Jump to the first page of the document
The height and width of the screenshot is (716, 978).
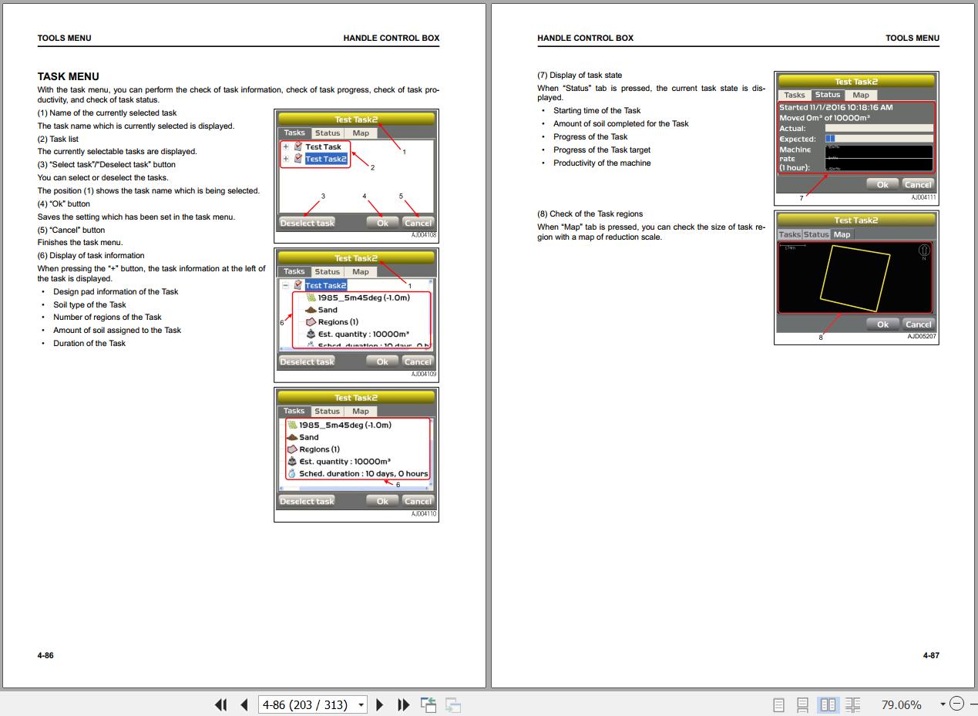[220, 704]
